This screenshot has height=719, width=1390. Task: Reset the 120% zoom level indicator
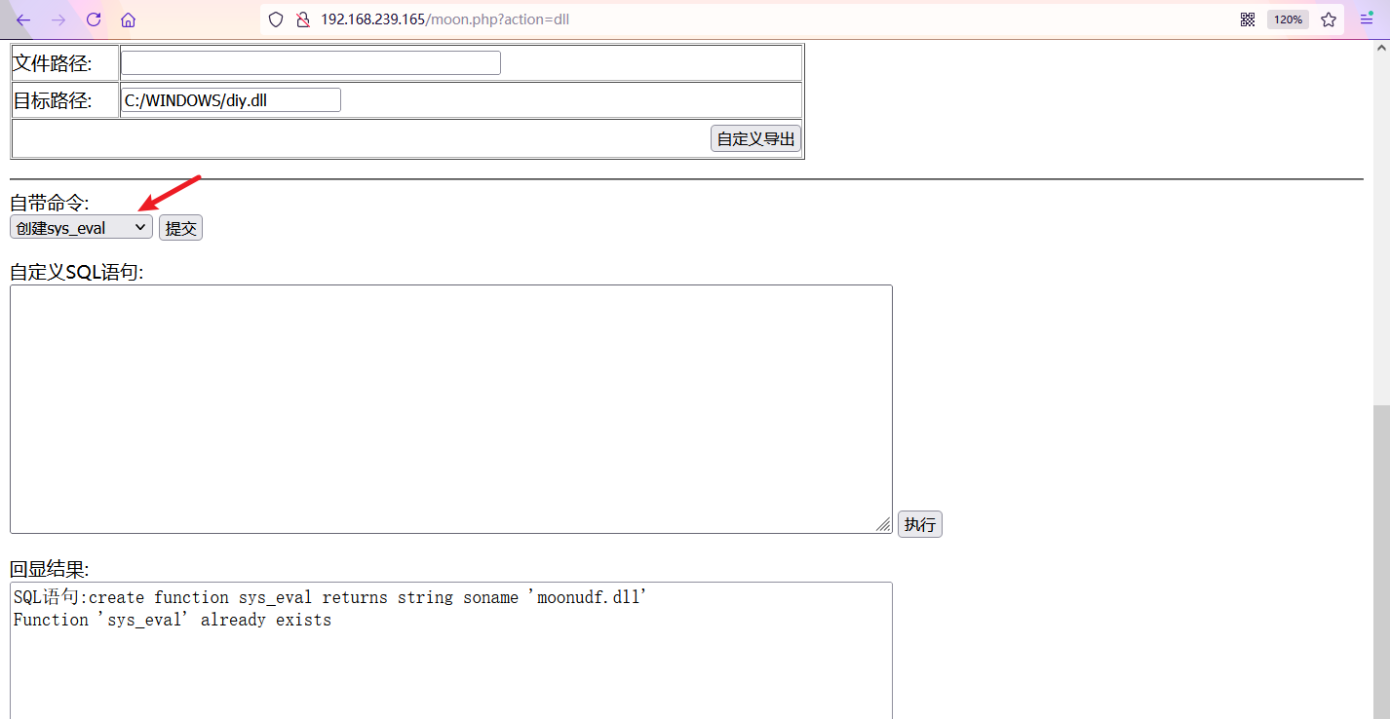[1288, 19]
